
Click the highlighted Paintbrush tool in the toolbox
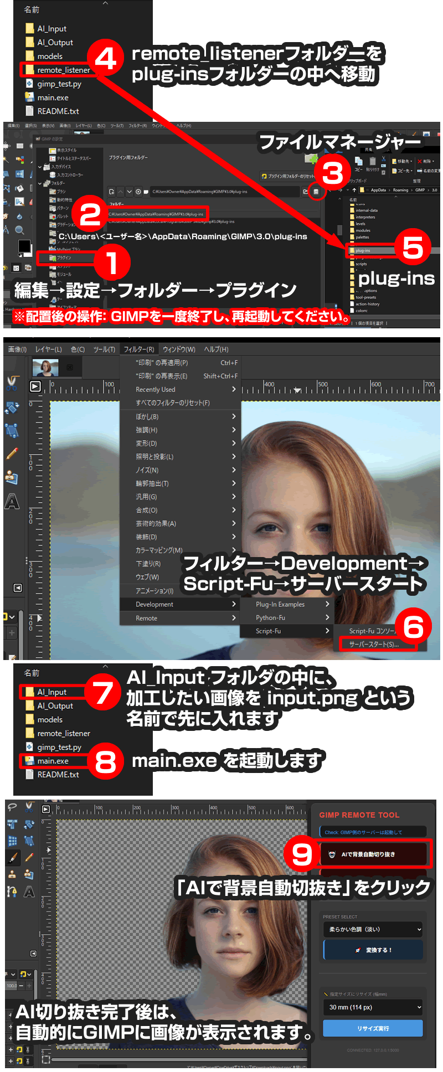tap(12, 858)
